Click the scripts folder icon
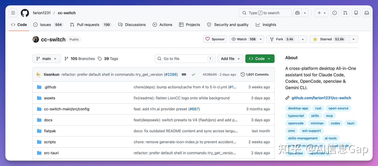The height and width of the screenshot is (166, 378). point(39,142)
